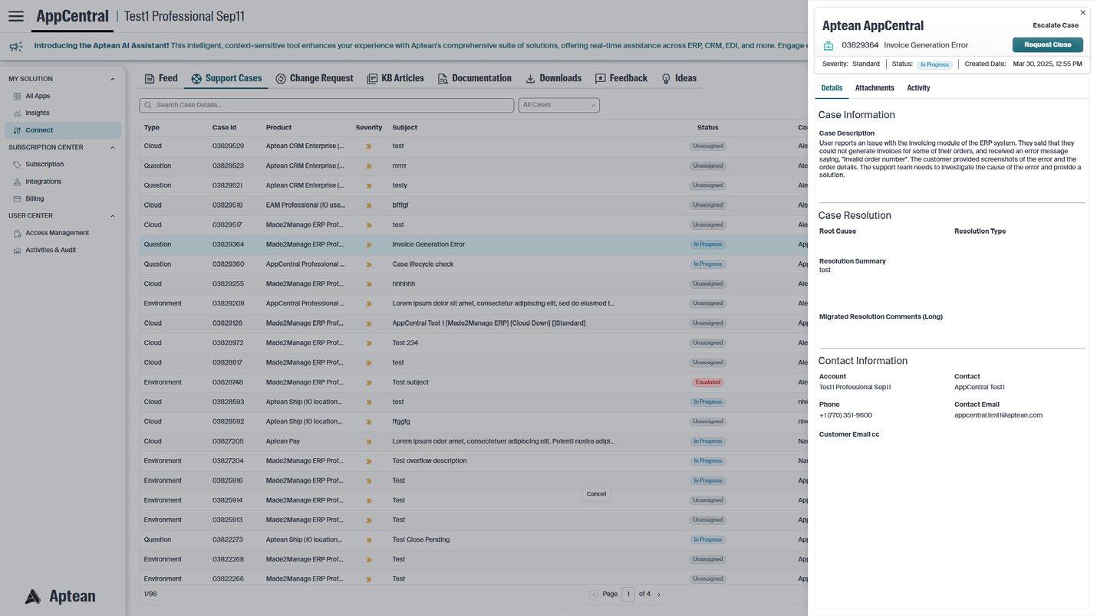Screen dimensions: 1097x616
Task: Click the severity icon for case 03822273
Action: click(368, 540)
